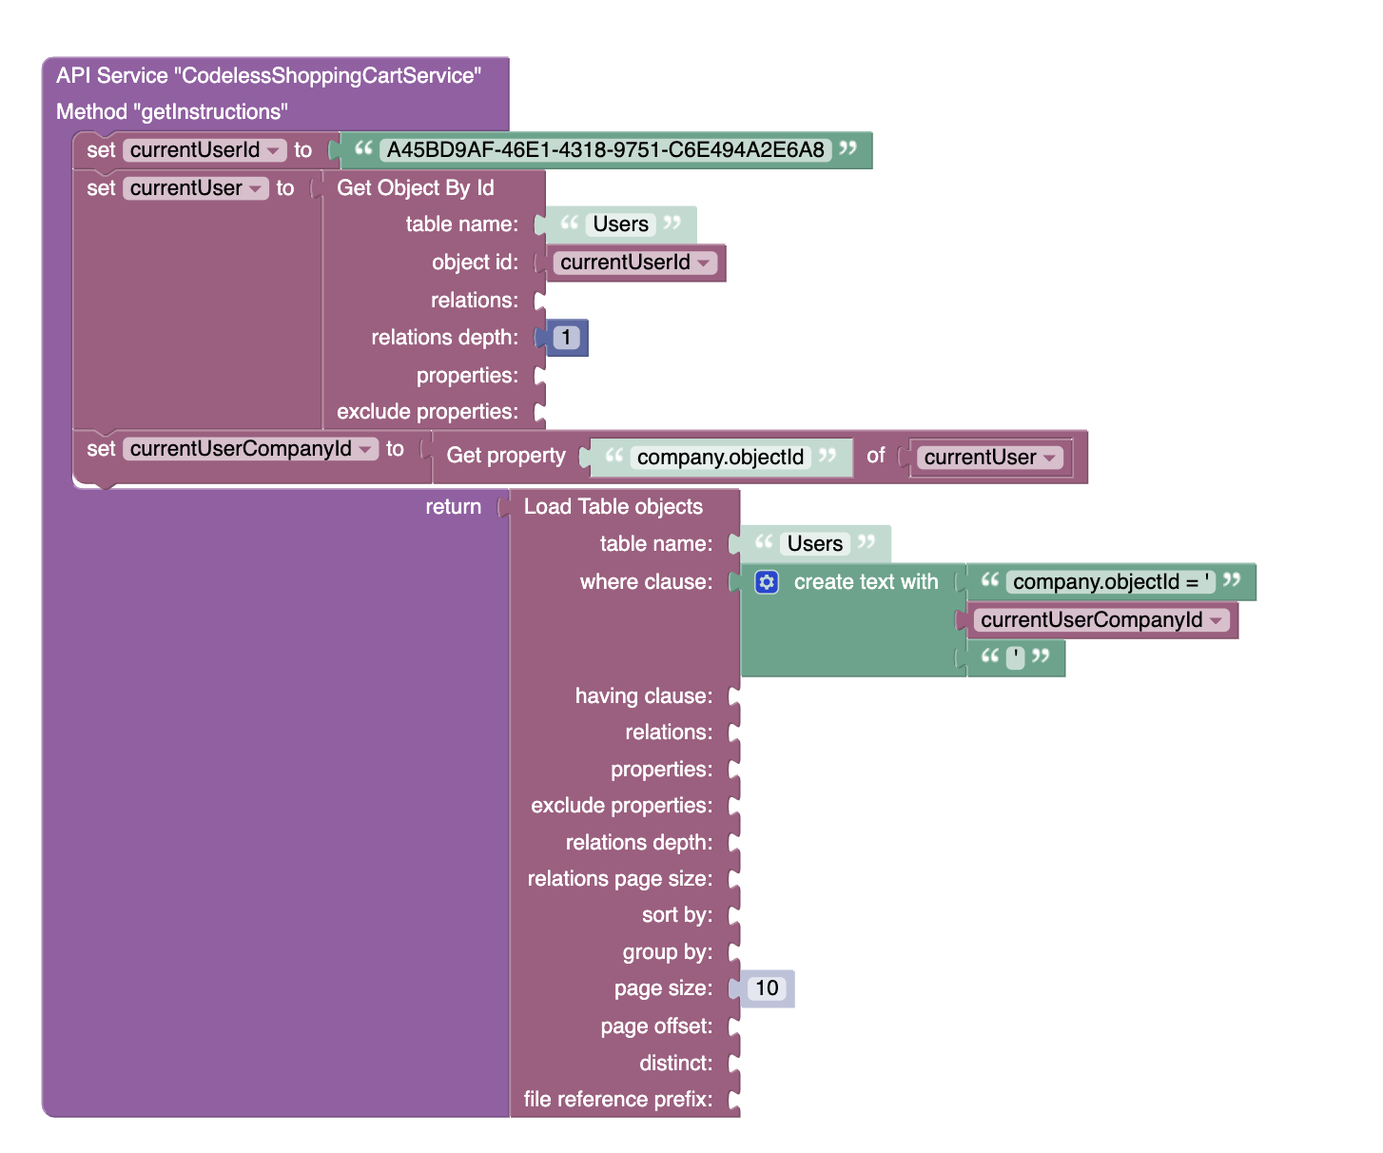Click the quote icon on the UUID string block
The image size is (1383, 1153).
[364, 149]
